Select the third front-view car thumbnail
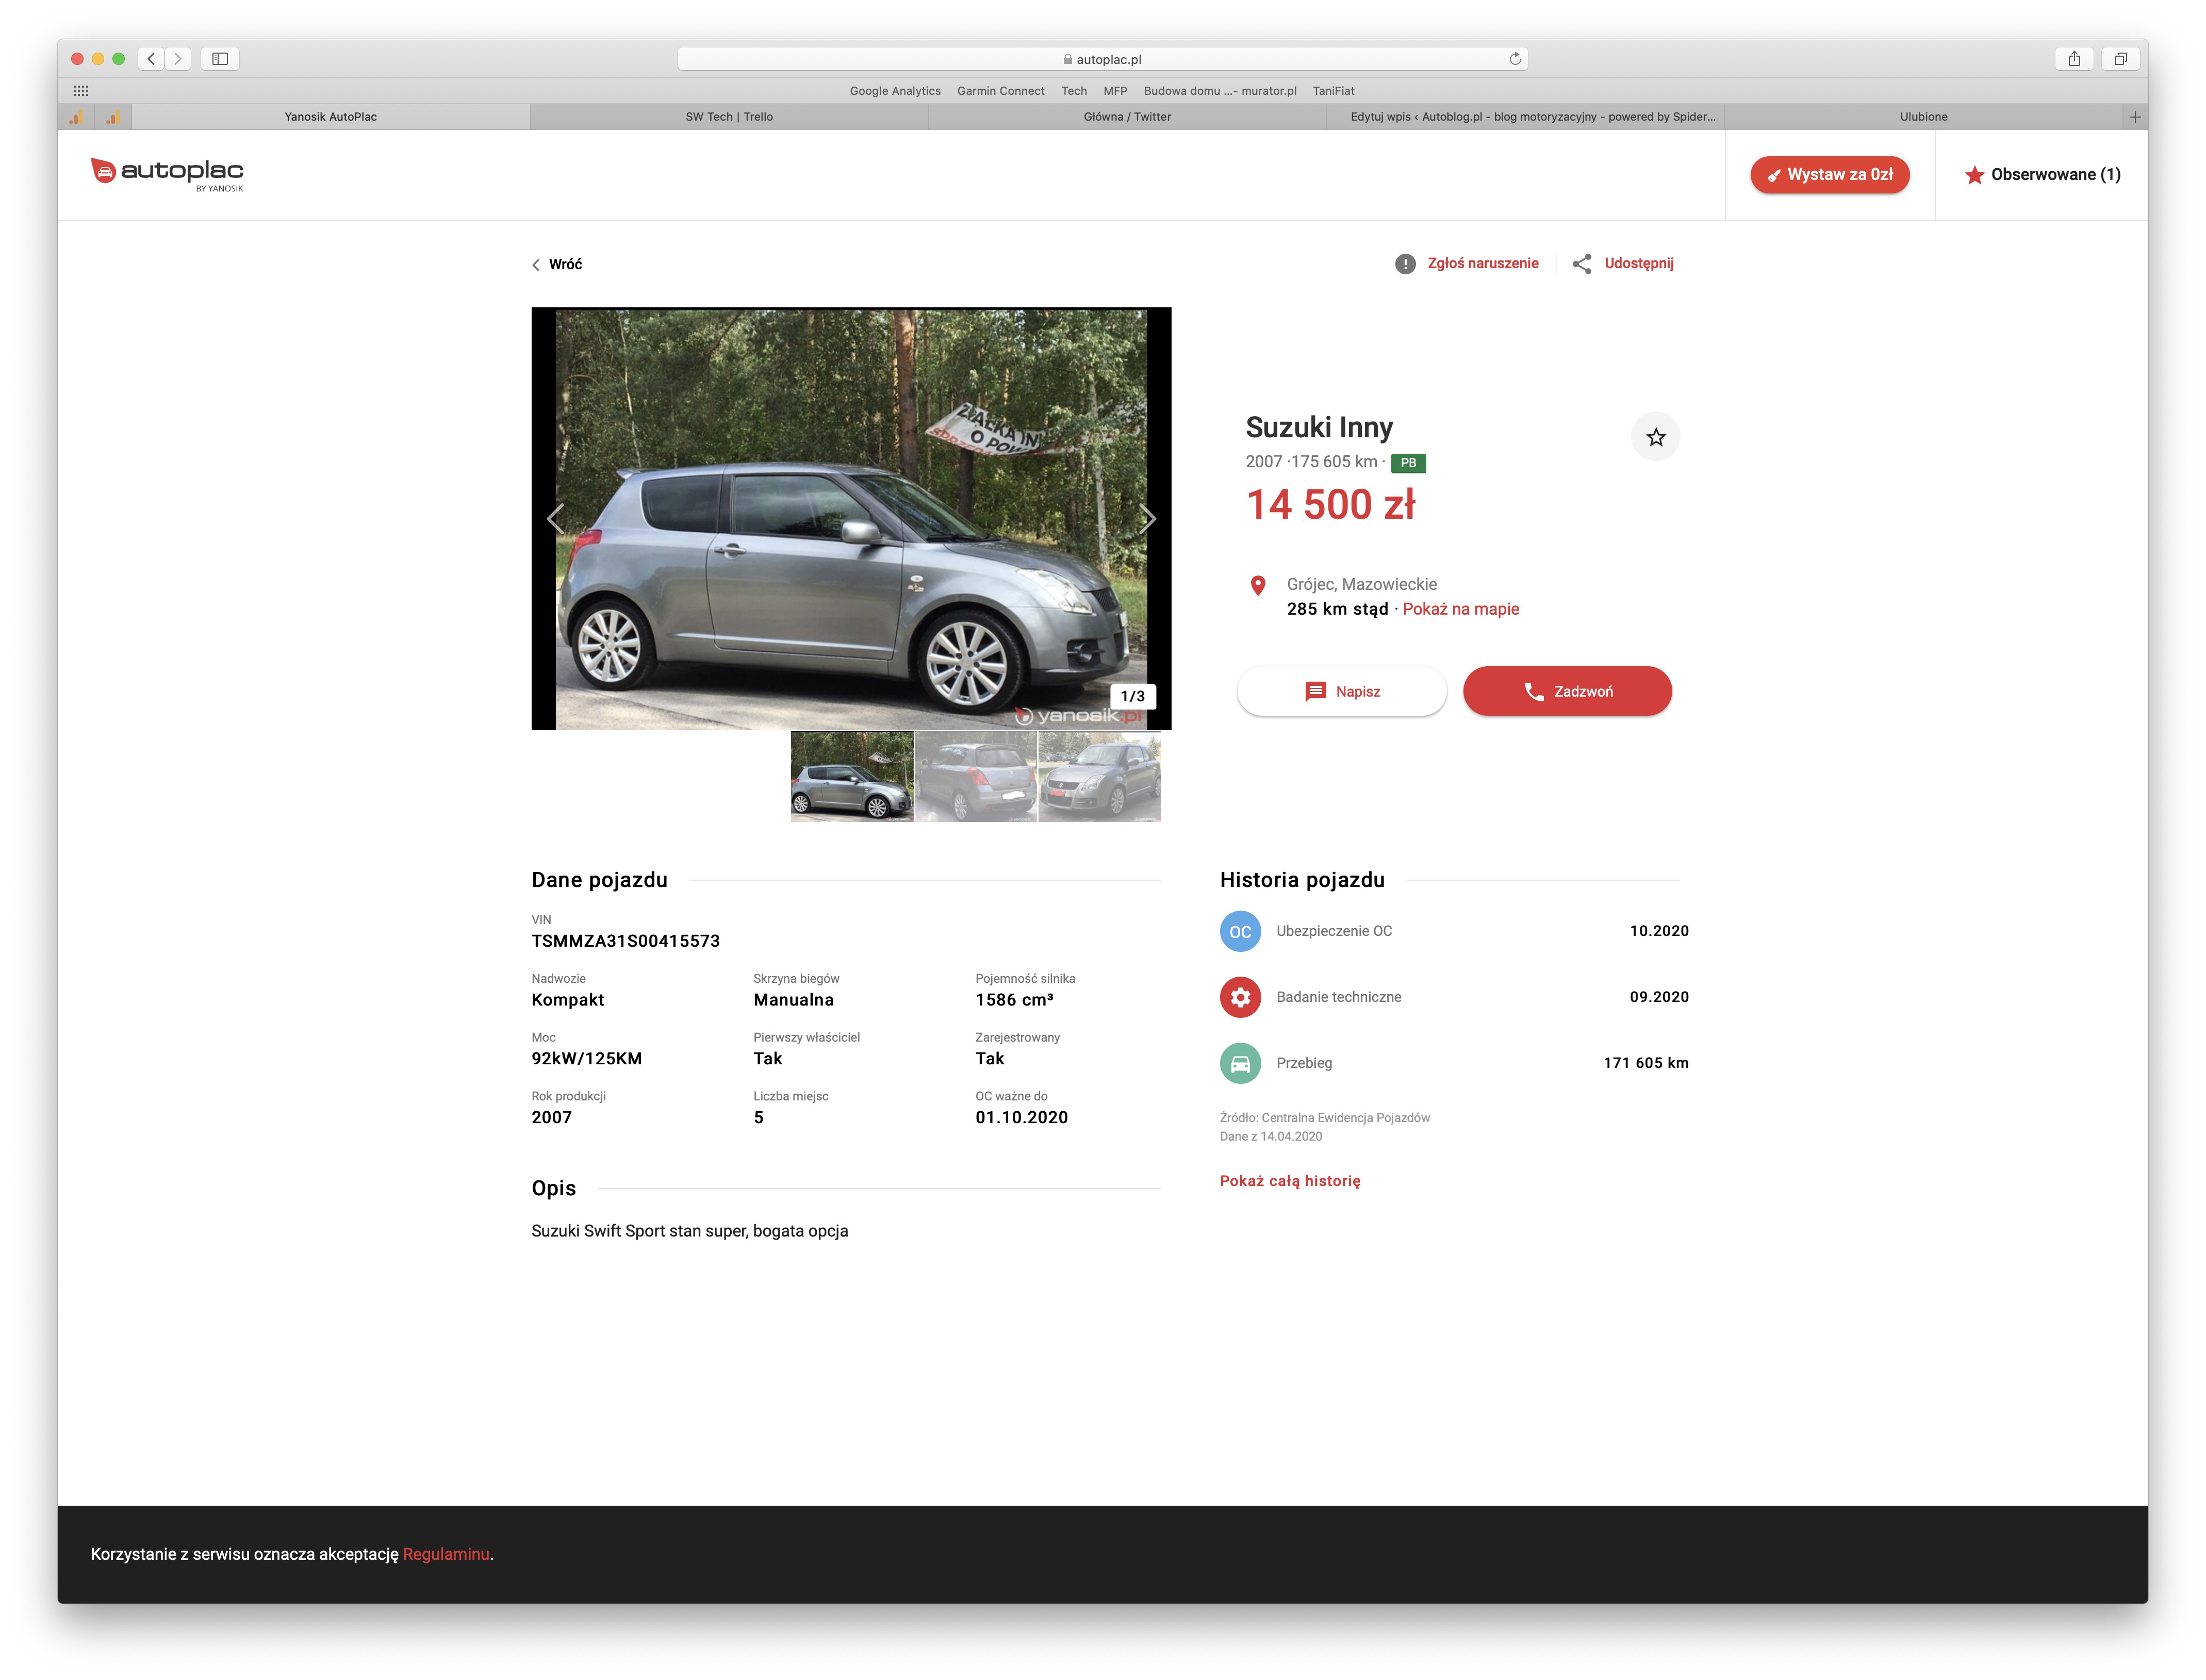This screenshot has height=1680, width=2206. pos(1099,777)
